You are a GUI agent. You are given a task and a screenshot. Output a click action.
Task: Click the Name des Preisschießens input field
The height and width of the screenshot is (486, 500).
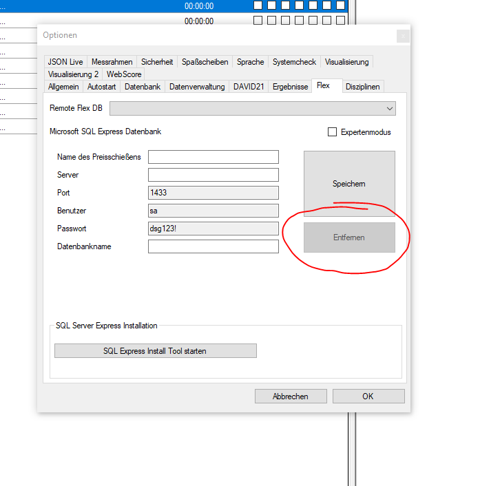(x=213, y=157)
